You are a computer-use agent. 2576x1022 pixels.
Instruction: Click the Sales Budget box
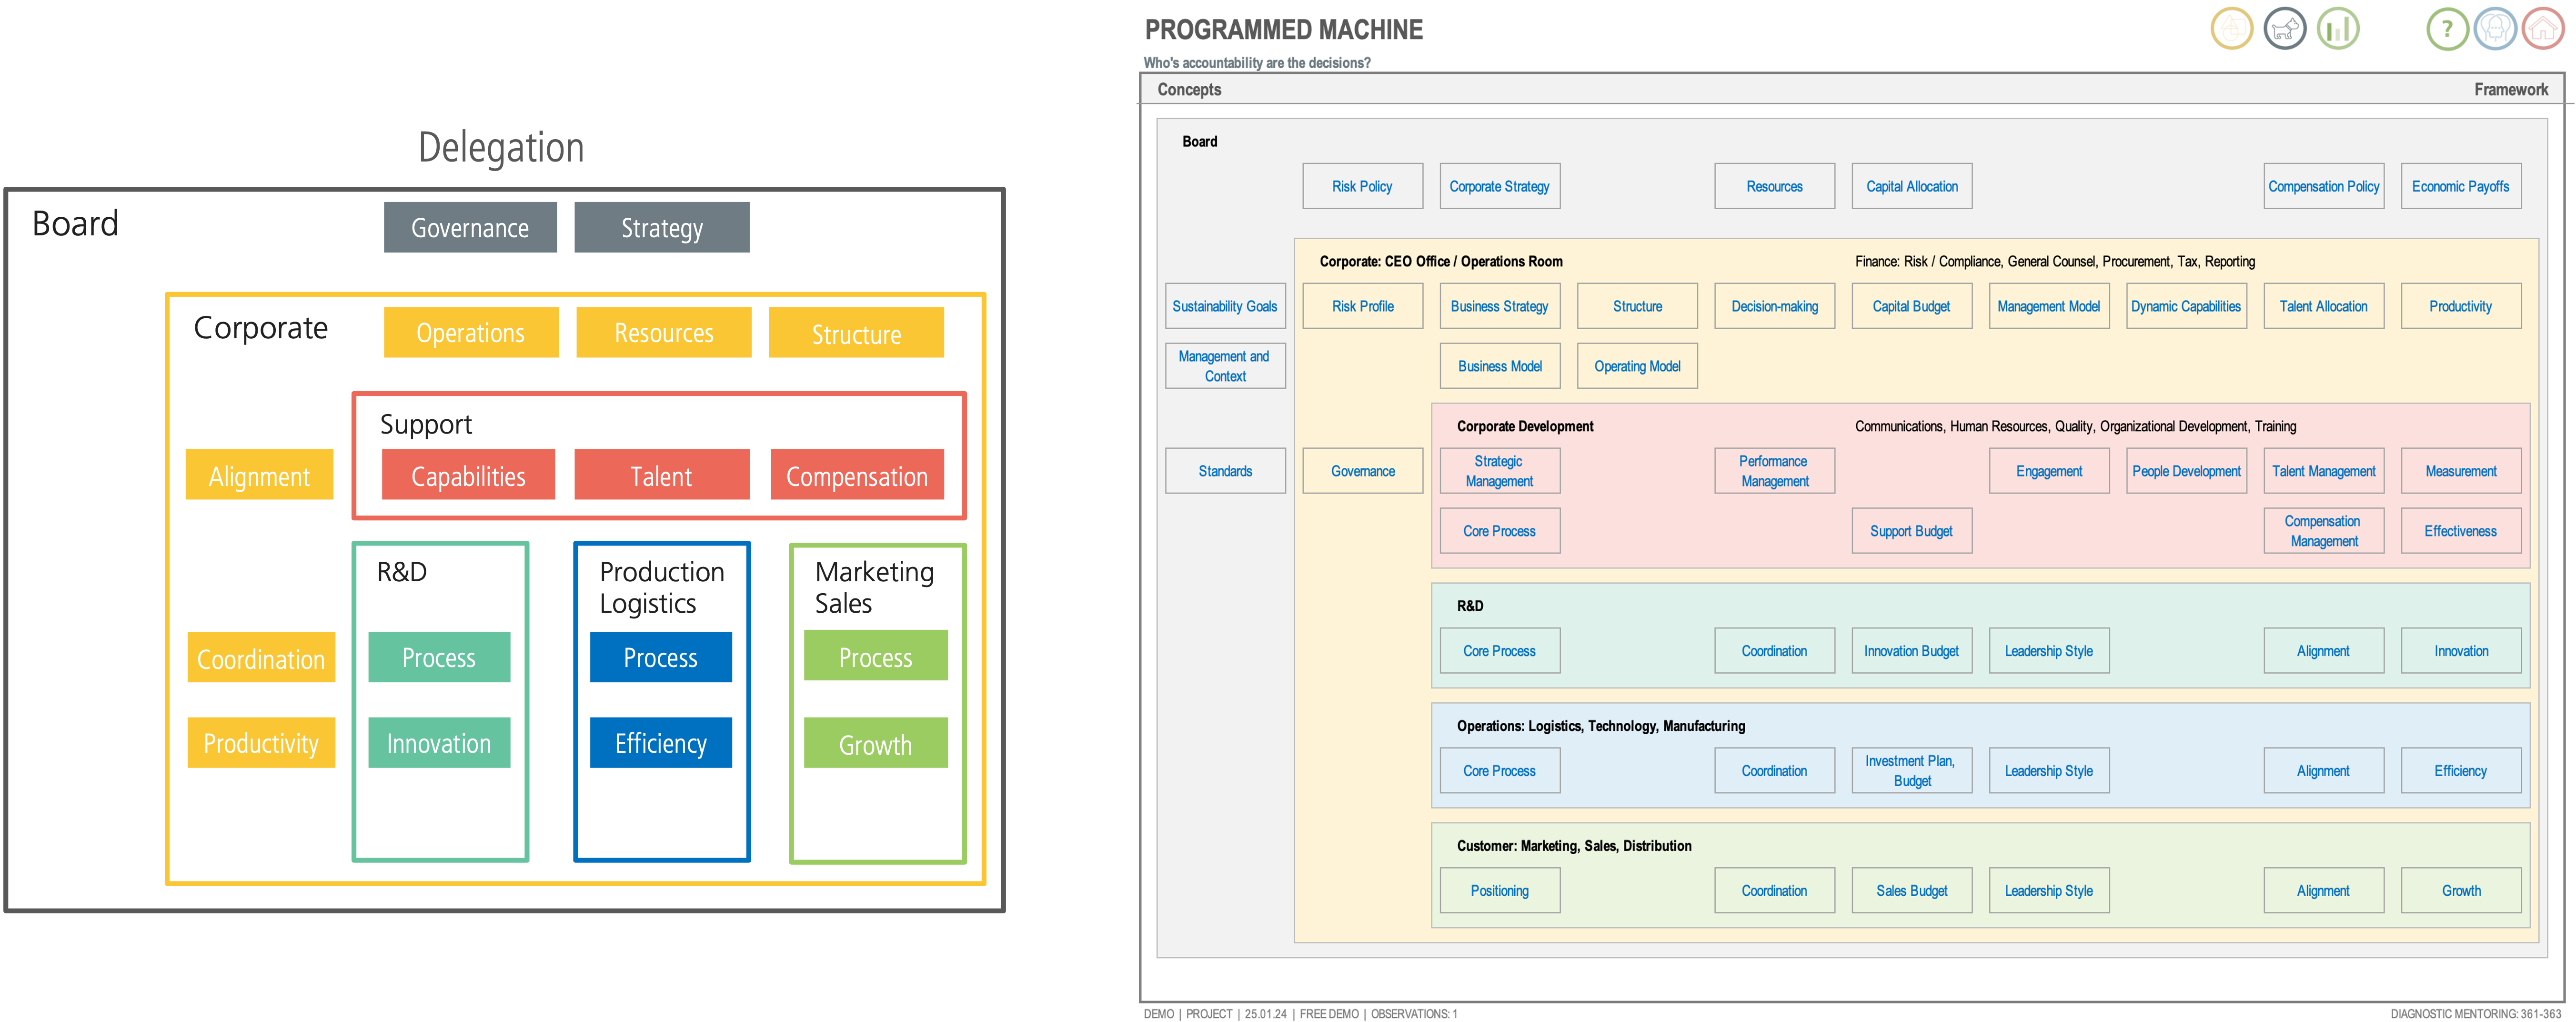(x=1911, y=891)
